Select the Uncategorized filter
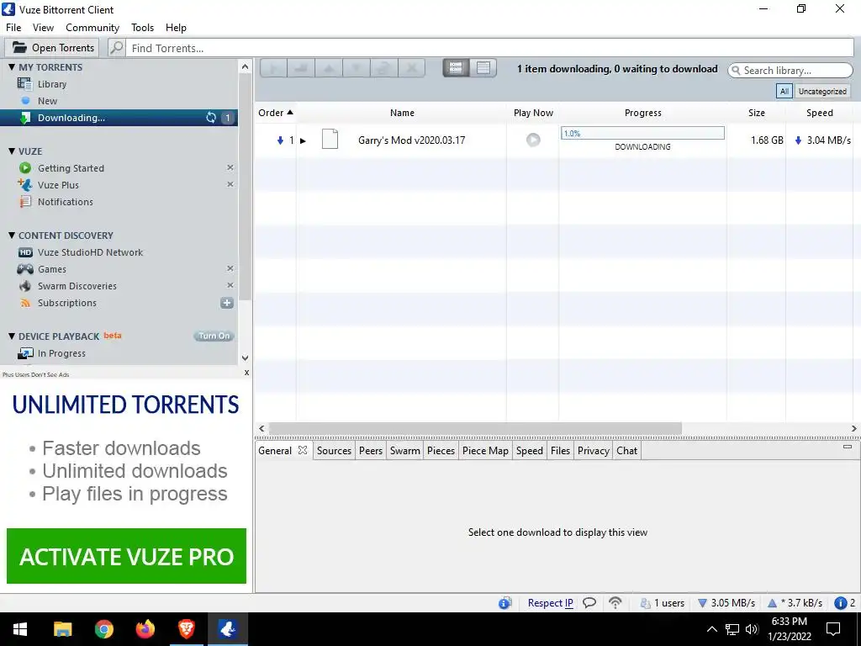 click(822, 91)
